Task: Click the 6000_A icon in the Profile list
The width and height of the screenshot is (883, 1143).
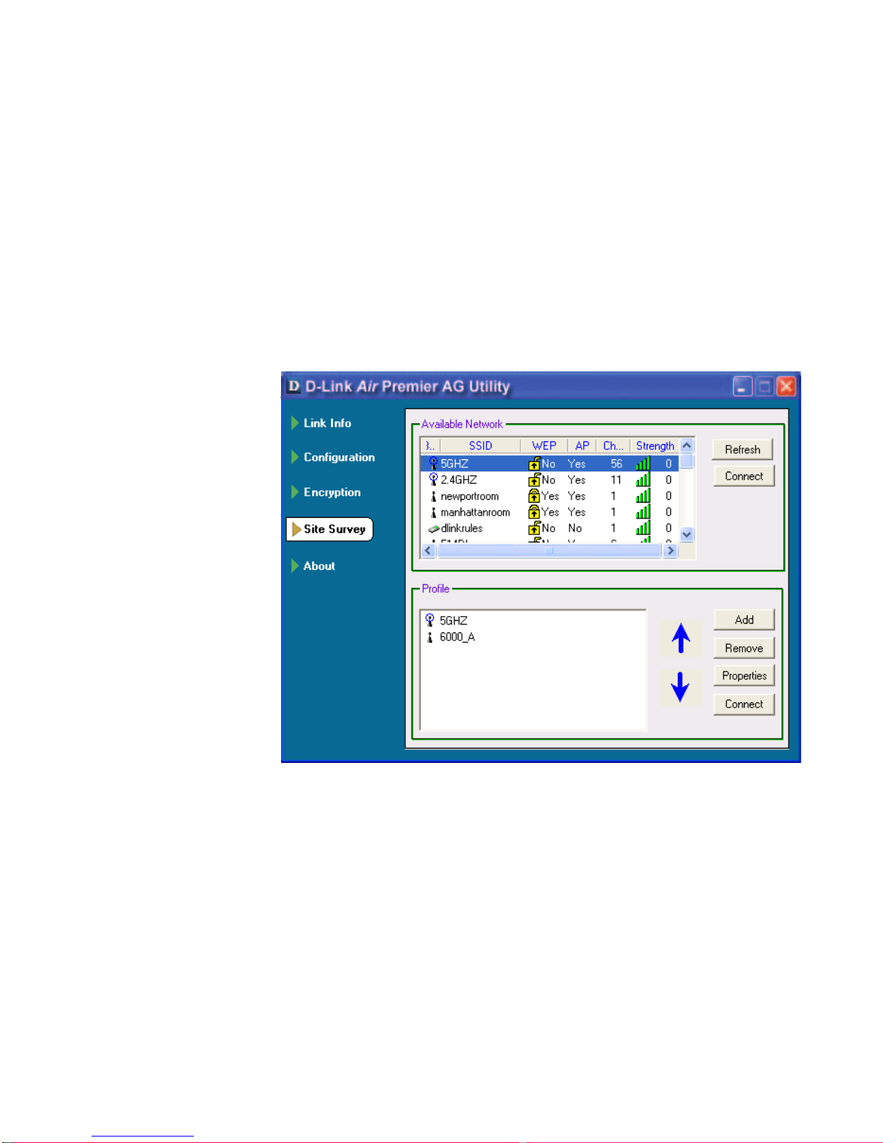Action: pyautogui.click(x=430, y=637)
